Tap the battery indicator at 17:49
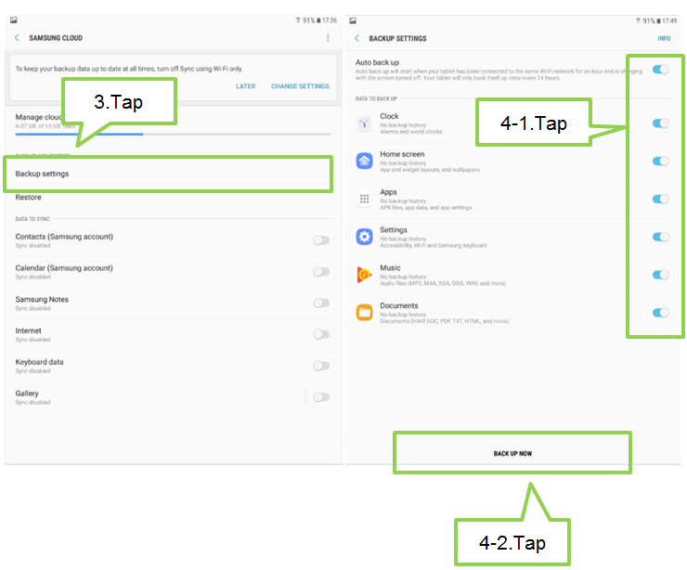This screenshot has width=687, height=570. tap(658, 21)
